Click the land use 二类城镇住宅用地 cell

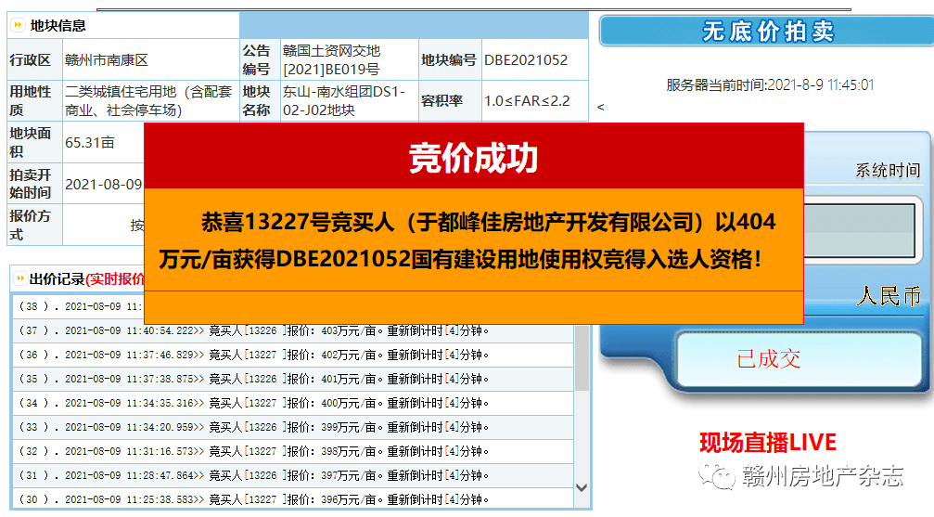(148, 101)
